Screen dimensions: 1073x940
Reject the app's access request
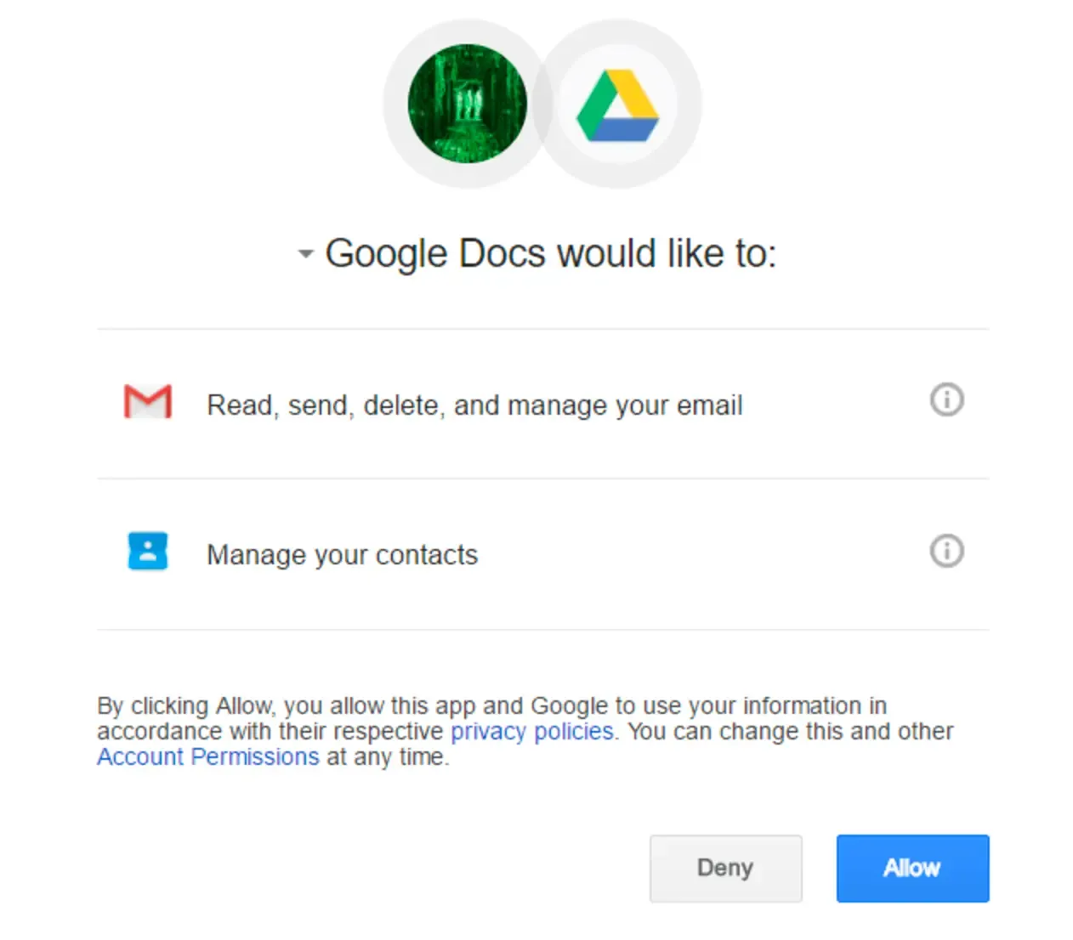tap(725, 868)
